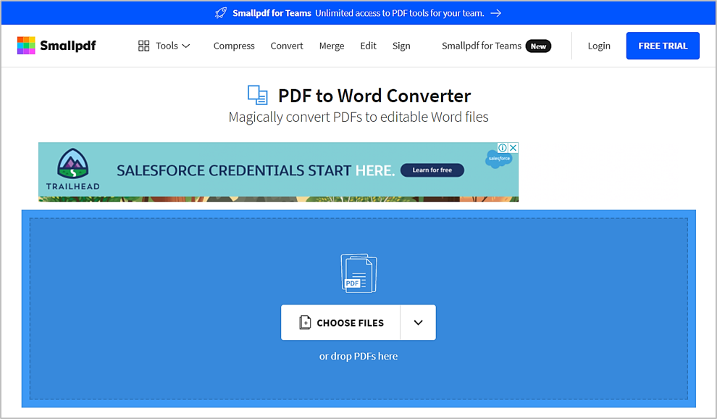Click the 'or drop PDFs here' text
Viewport: 717px width, 419px height.
click(x=358, y=356)
